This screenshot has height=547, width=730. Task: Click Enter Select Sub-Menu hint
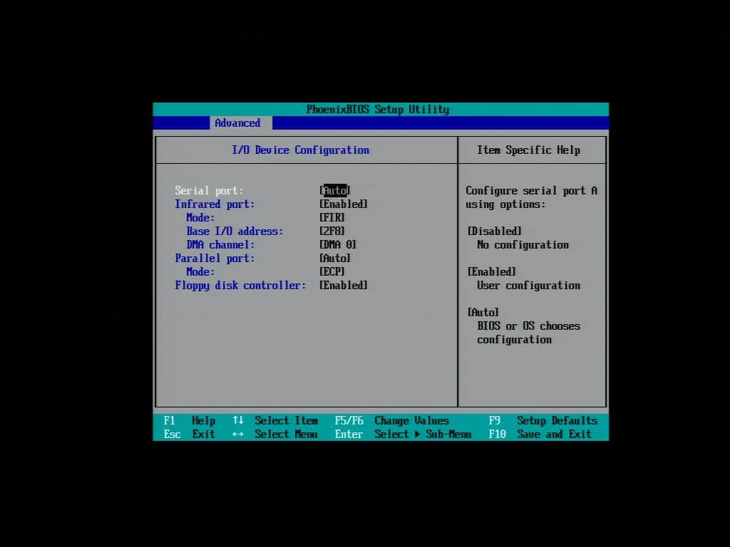403,434
